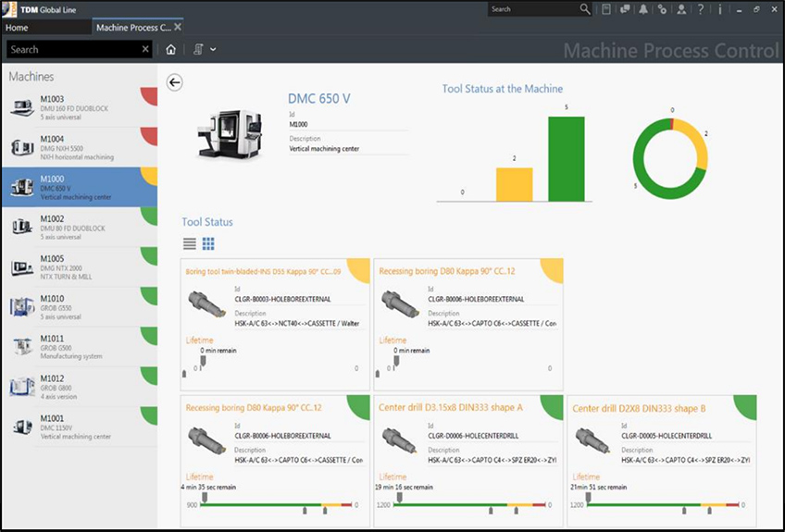Viewport: 785px width, 532px height.
Task: Click the green bar in the chart
Action: coord(567,159)
